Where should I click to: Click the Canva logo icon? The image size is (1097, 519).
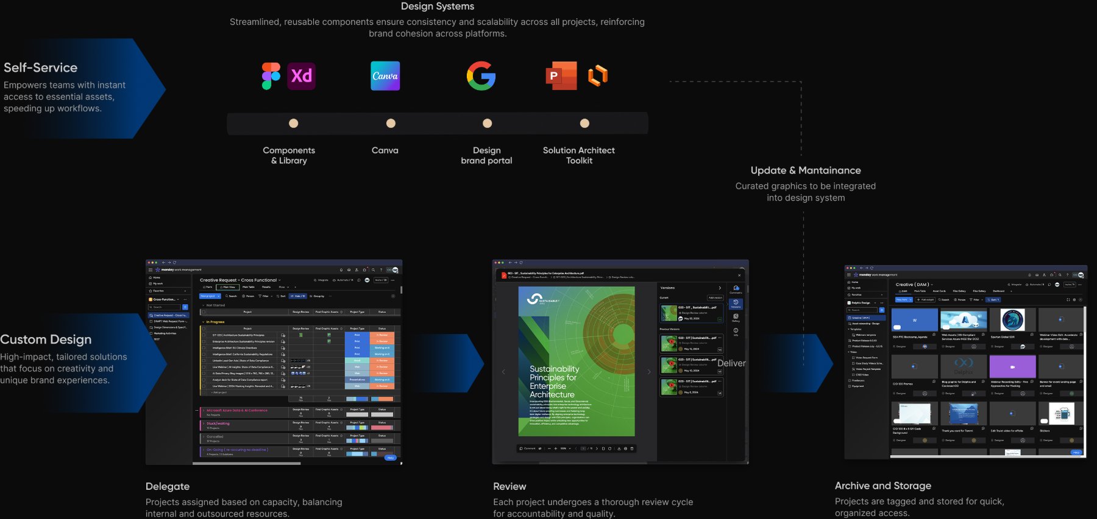tap(385, 76)
